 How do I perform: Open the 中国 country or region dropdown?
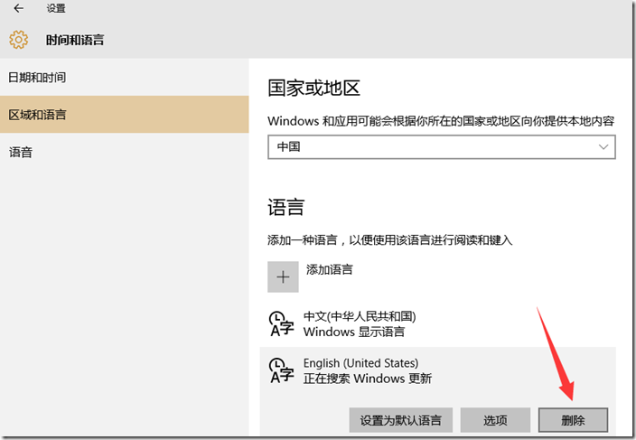tap(441, 146)
